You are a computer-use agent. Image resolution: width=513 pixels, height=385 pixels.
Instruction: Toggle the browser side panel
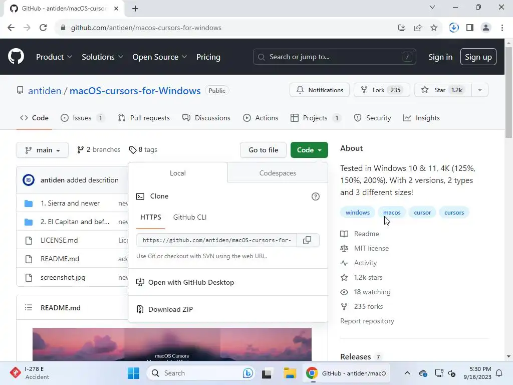click(470, 28)
